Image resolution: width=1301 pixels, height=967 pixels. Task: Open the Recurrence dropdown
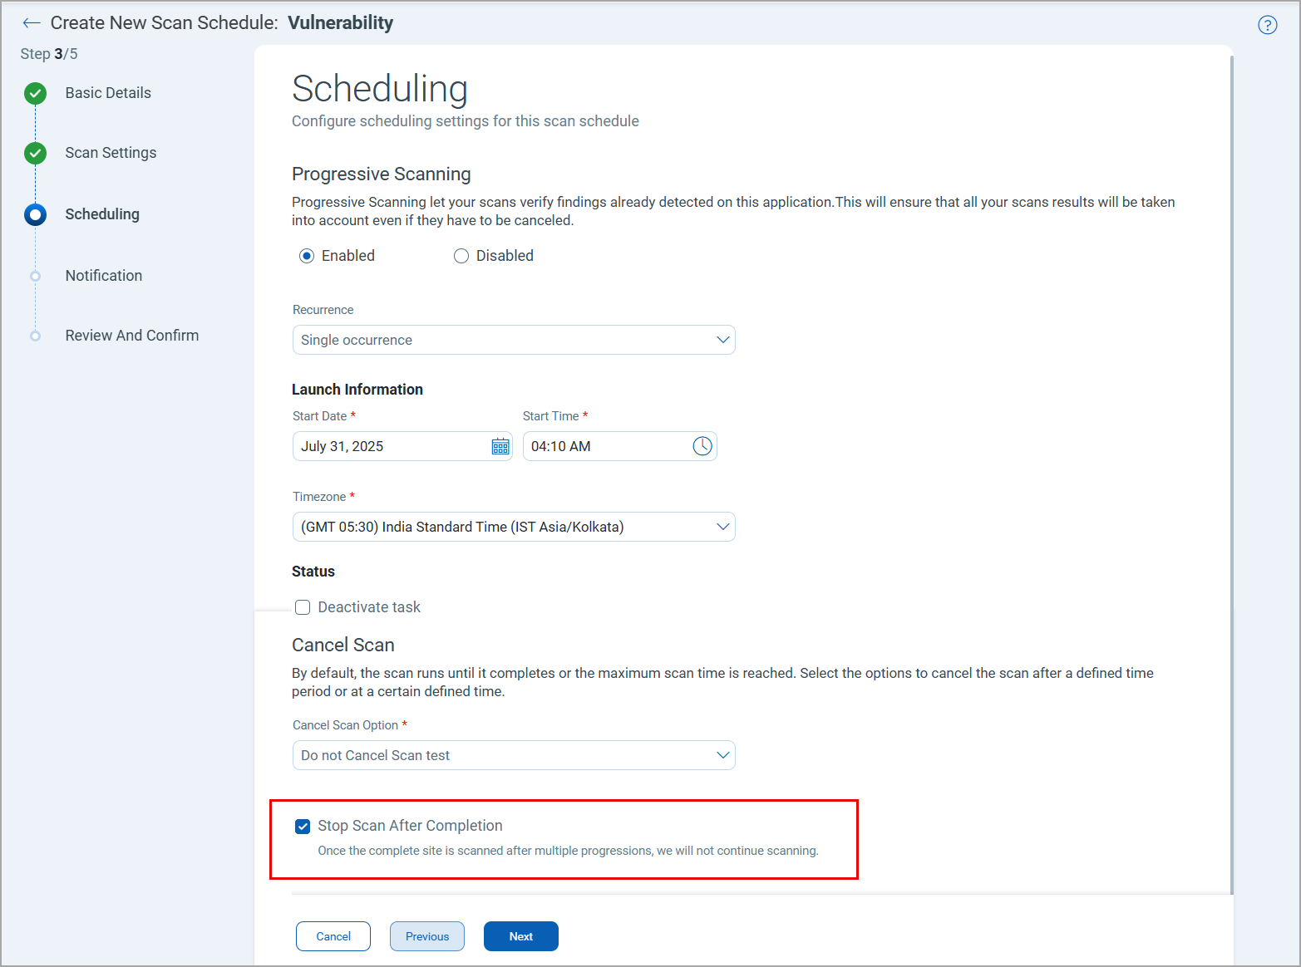pyautogui.click(x=722, y=340)
